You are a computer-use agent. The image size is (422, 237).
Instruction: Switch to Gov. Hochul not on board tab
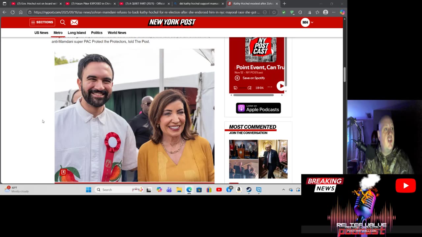pyautogui.click(x=36, y=4)
